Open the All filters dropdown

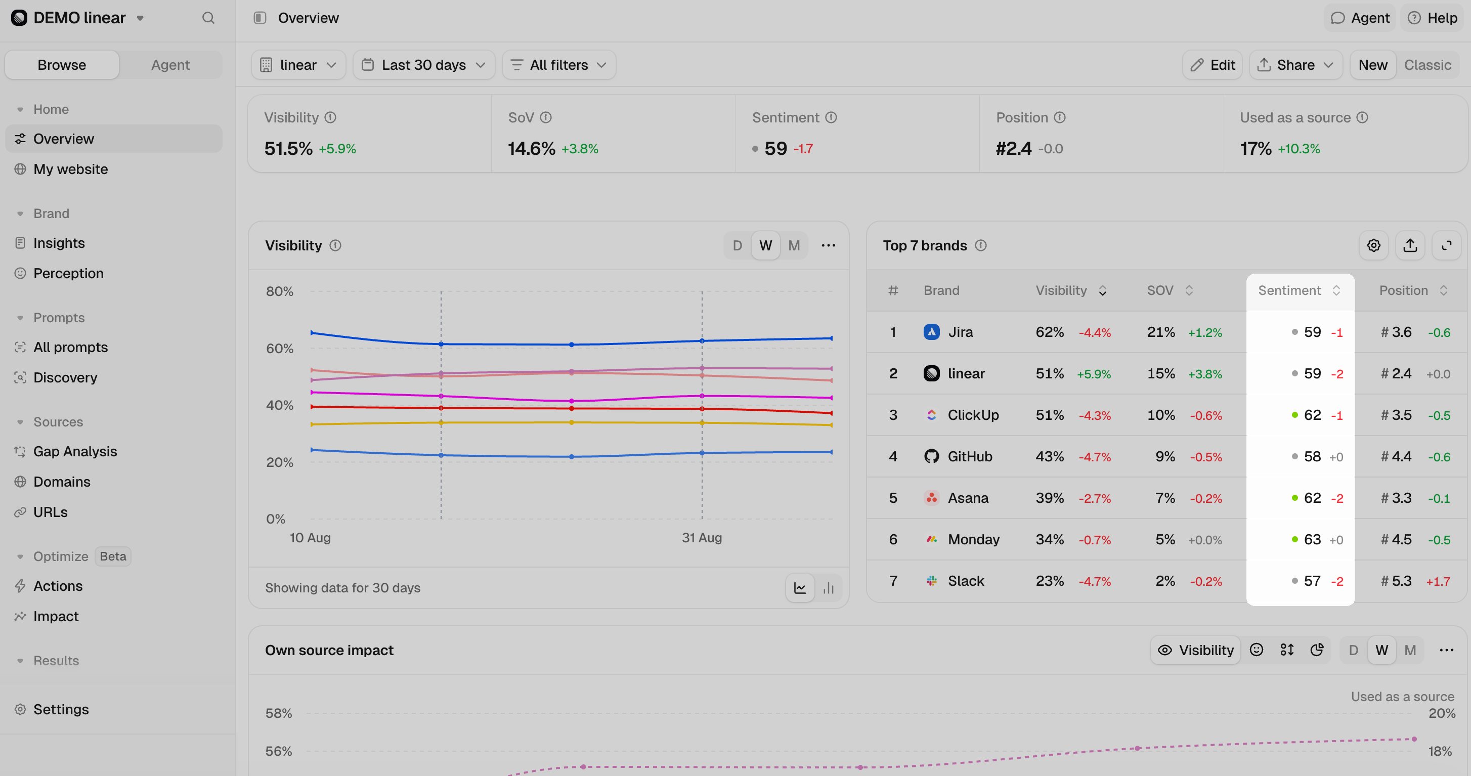pyautogui.click(x=559, y=65)
